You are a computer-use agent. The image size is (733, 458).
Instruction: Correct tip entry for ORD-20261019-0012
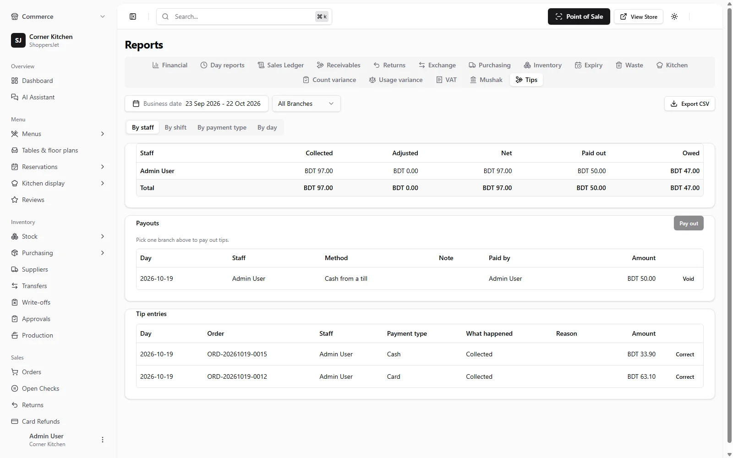tap(685, 376)
